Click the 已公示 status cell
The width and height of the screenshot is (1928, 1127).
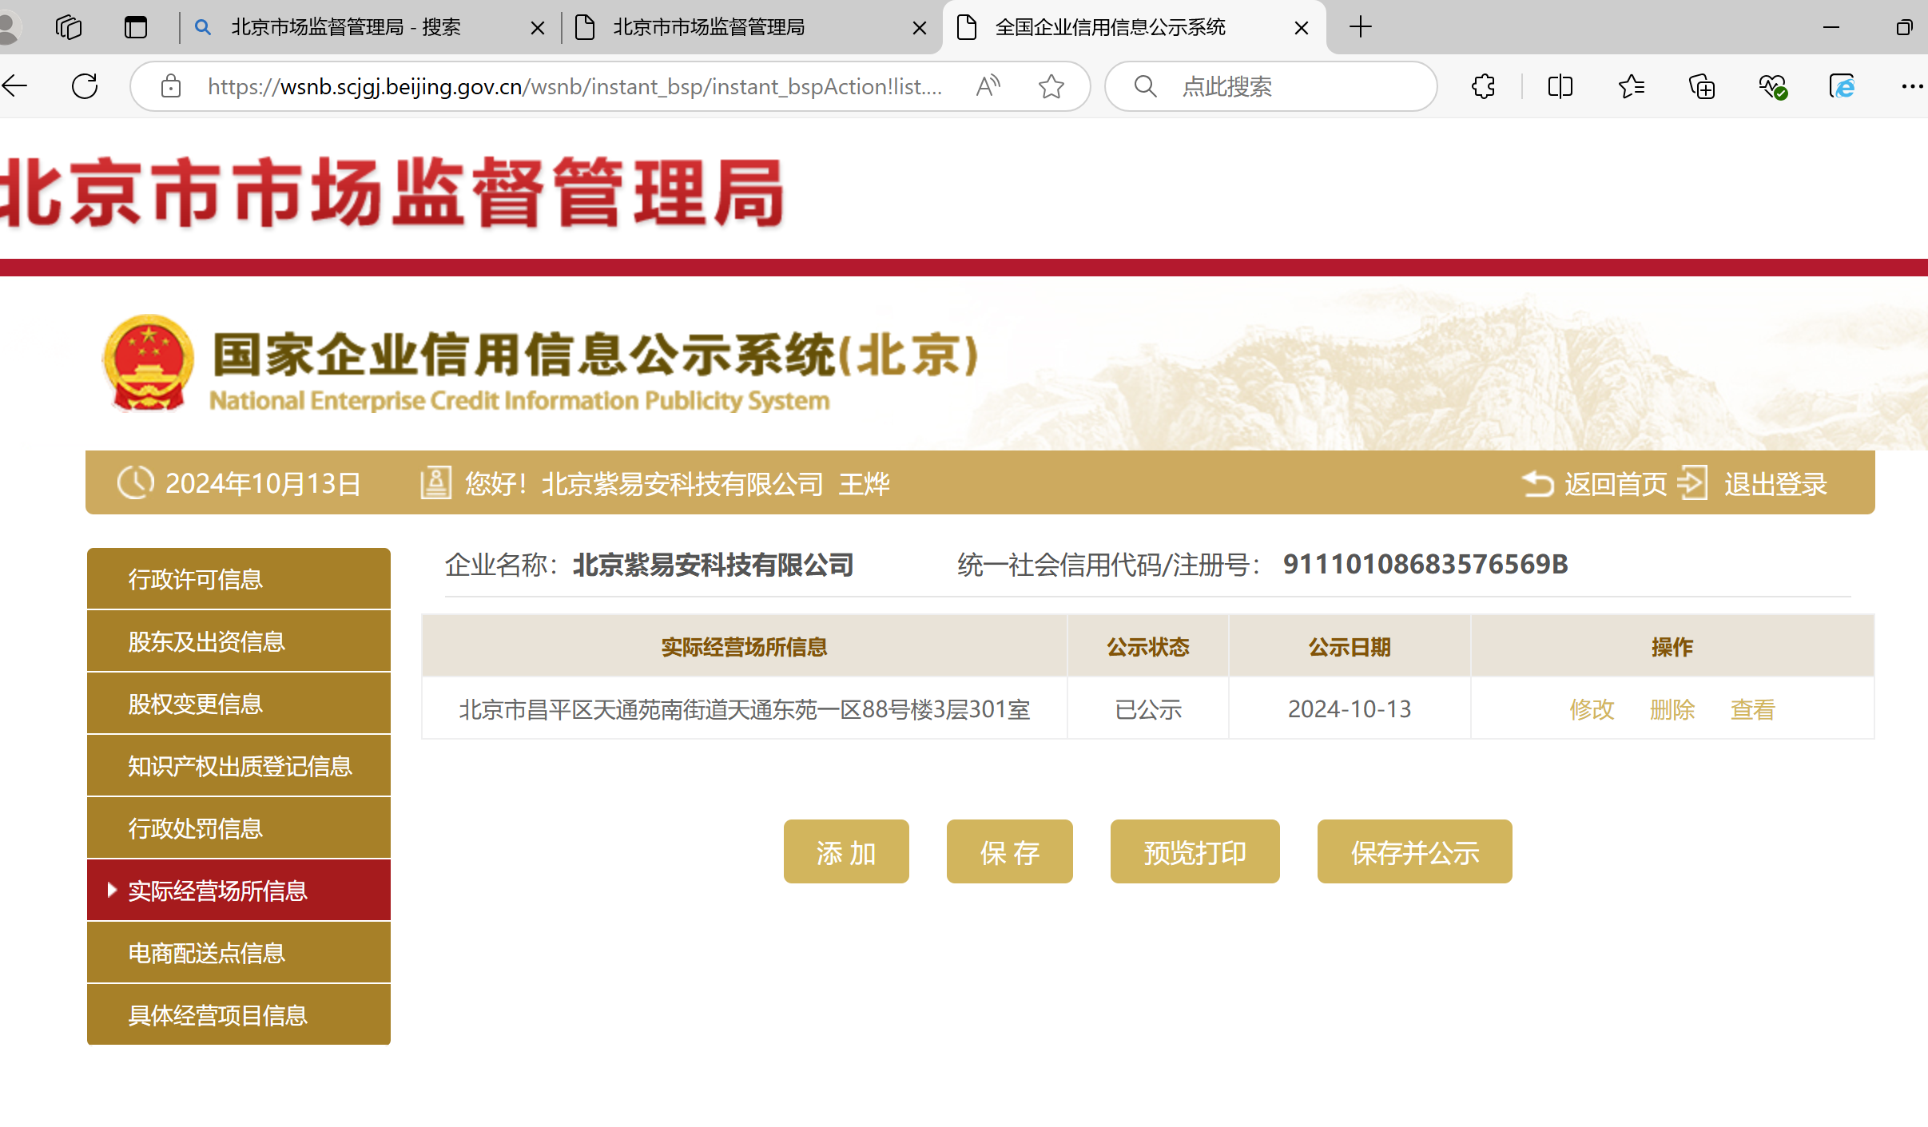[x=1148, y=708]
